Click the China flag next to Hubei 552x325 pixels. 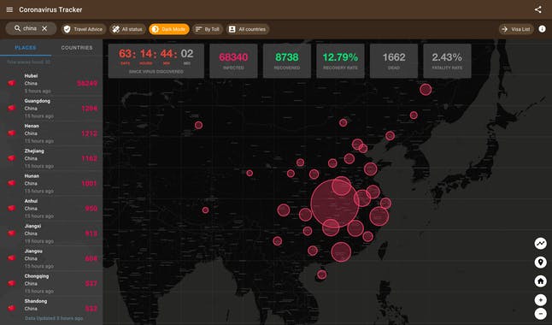pyautogui.click(x=12, y=83)
